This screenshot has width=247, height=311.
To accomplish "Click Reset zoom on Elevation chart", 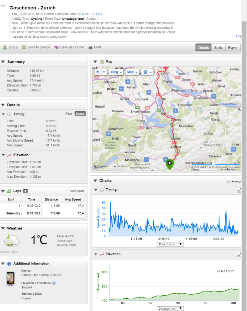I will coord(225,271).
